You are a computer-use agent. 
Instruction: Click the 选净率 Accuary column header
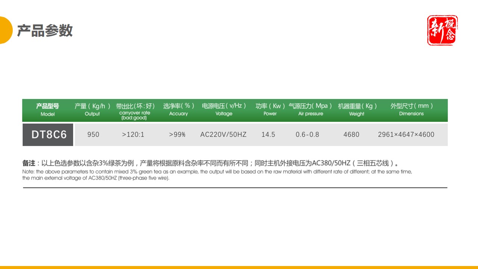pos(178,109)
